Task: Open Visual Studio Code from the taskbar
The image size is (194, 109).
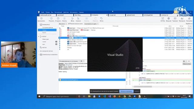Action: tap(104, 96)
